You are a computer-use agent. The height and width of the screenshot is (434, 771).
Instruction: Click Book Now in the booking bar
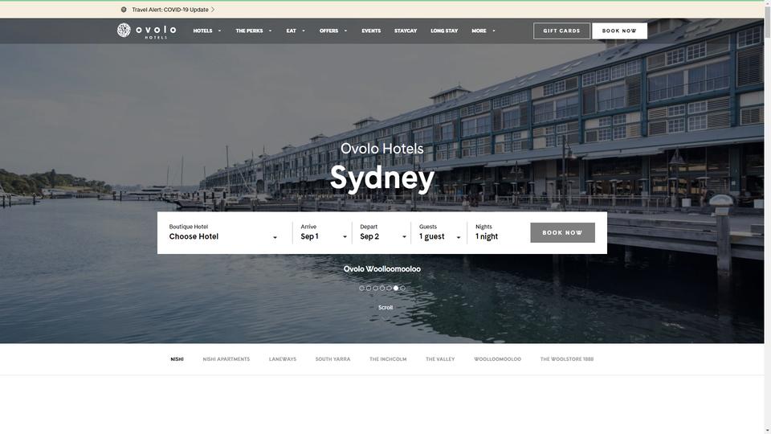pyautogui.click(x=562, y=233)
